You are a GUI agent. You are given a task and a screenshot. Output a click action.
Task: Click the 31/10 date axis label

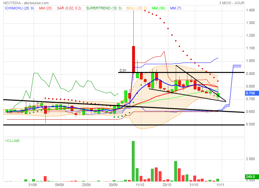click(x=194, y=185)
